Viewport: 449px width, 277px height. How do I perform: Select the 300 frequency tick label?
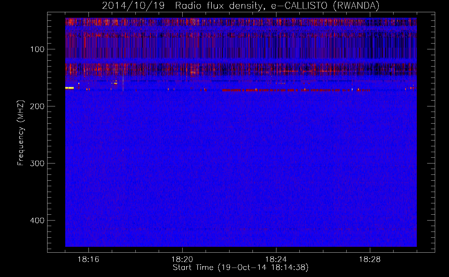pos(37,163)
